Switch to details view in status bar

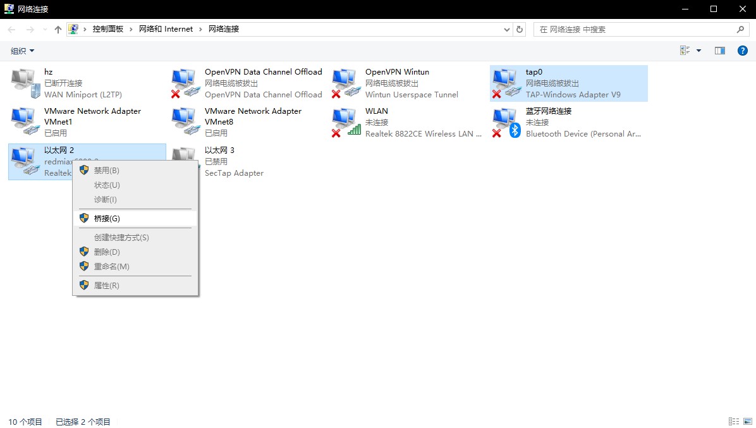point(734,422)
